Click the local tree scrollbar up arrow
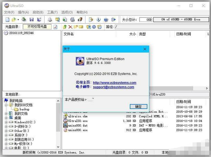 [x=58, y=101]
